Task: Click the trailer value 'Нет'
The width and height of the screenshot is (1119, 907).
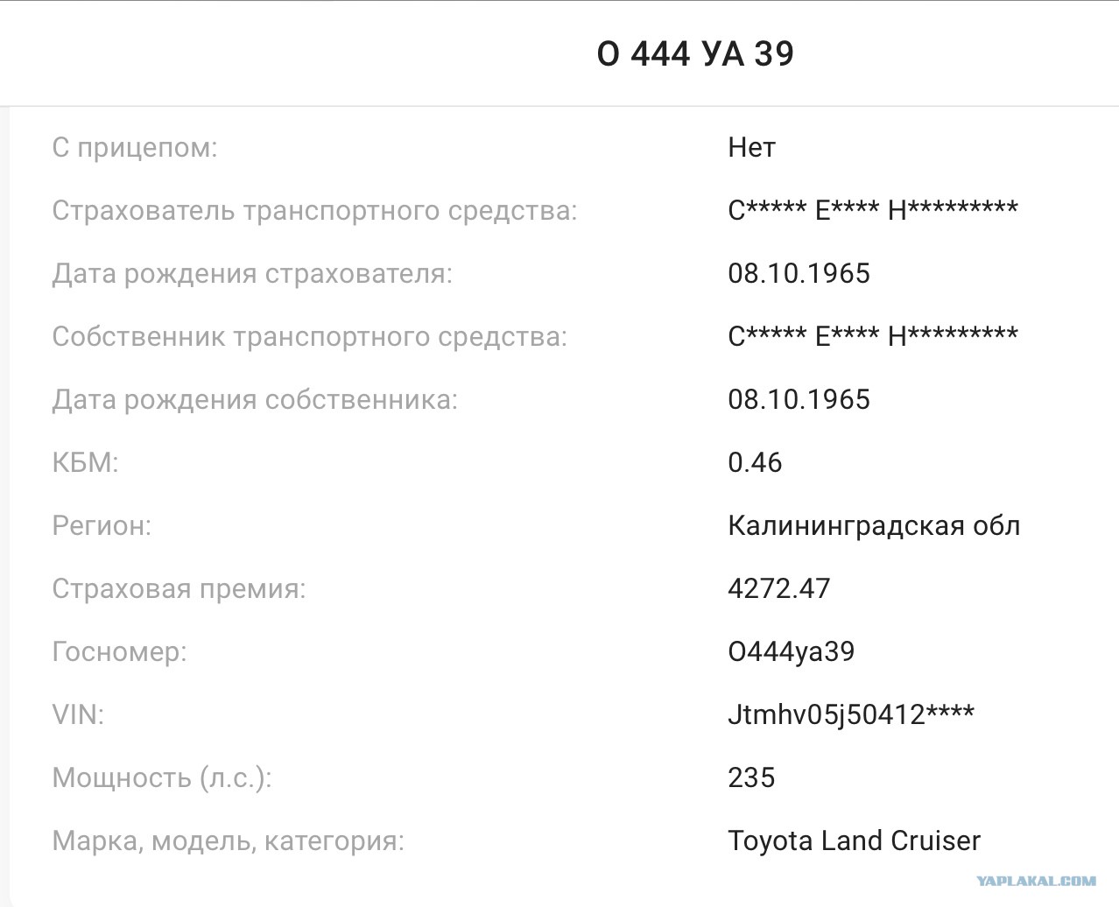Action: (x=751, y=148)
